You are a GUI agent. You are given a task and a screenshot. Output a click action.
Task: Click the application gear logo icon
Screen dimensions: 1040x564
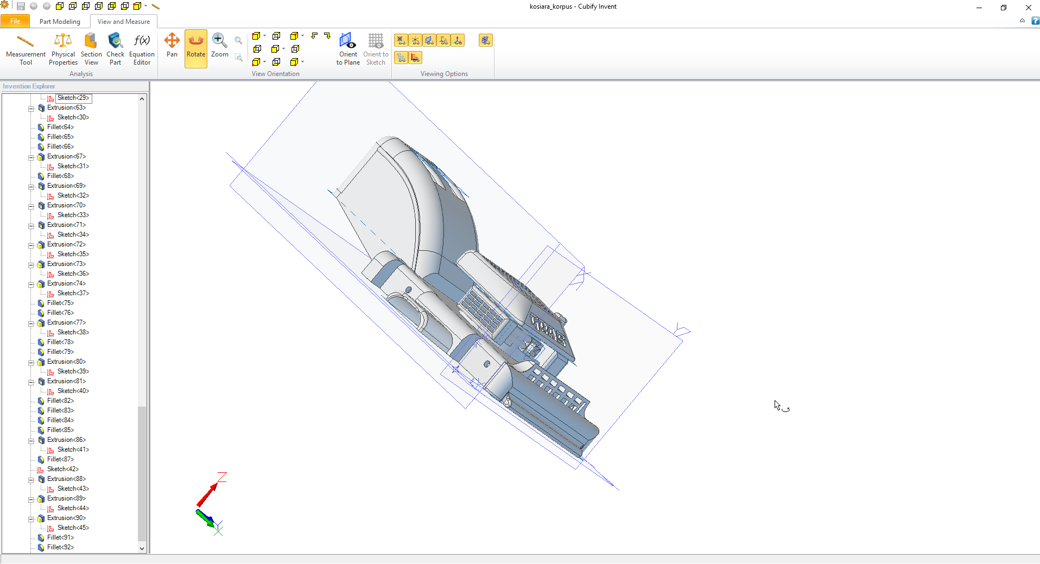pyautogui.click(x=5, y=5)
